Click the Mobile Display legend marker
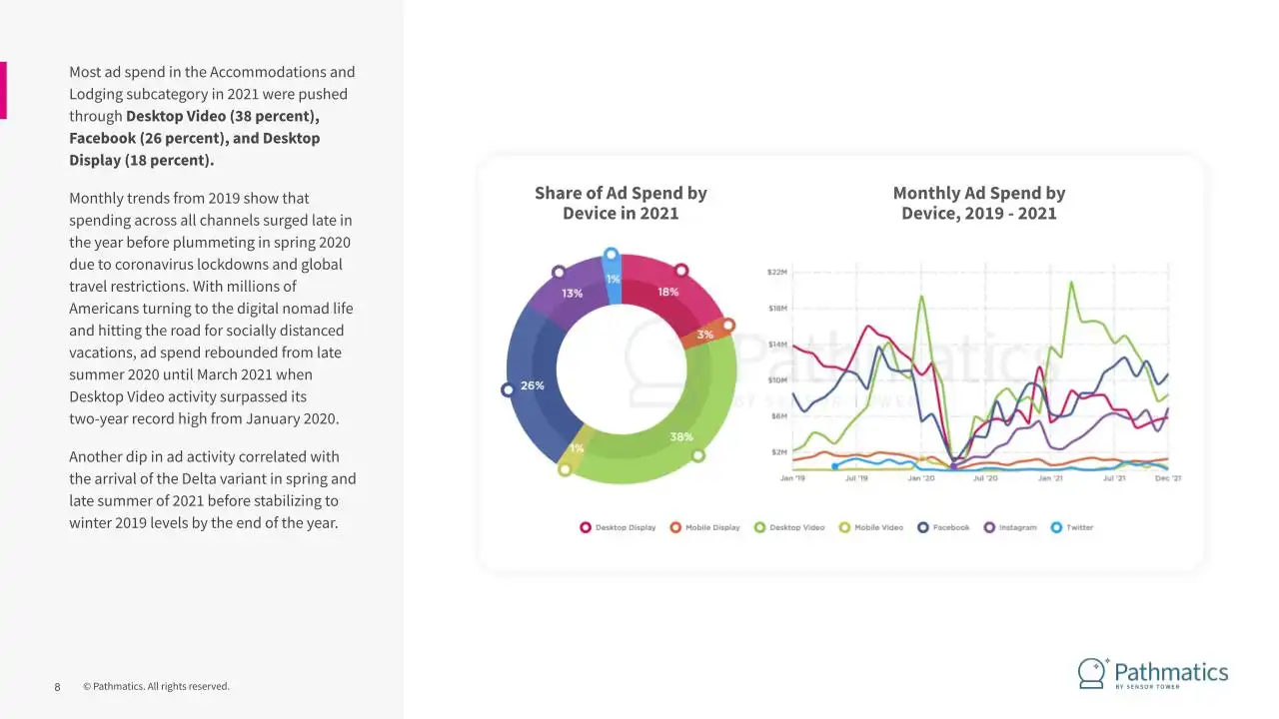Screen dimensions: 1279x719 [x=675, y=527]
